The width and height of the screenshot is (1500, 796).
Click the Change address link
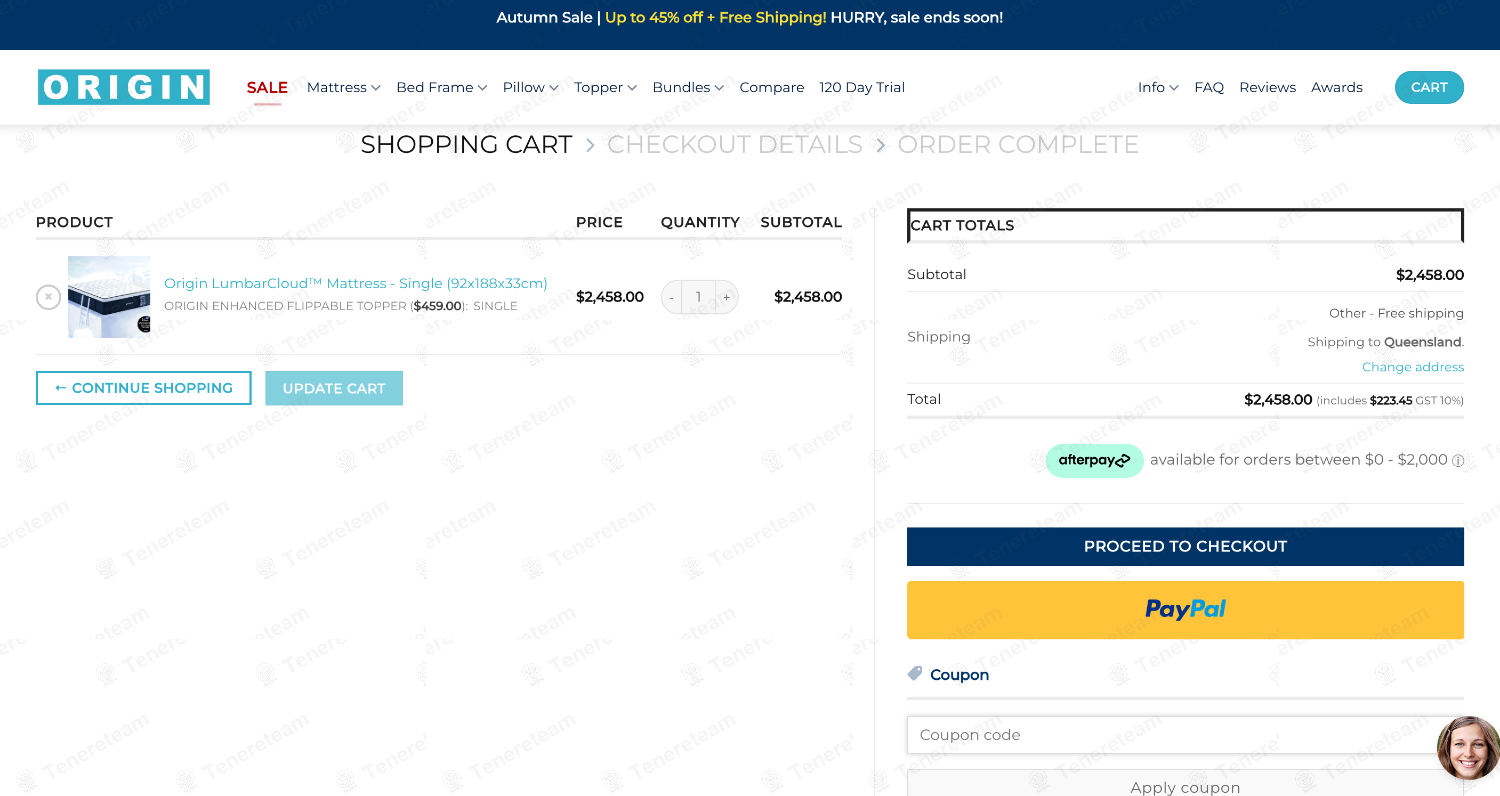1412,367
